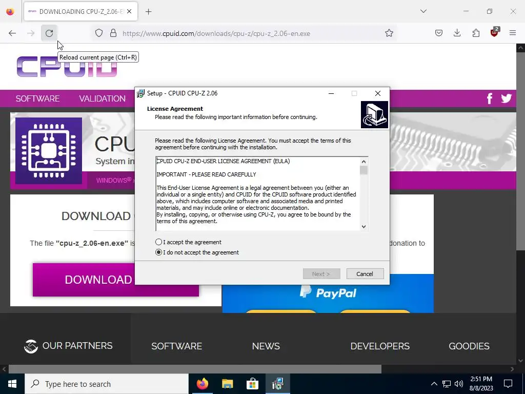This screenshot has width=525, height=394.
Task: Open network status tray icon
Action: 447,384
